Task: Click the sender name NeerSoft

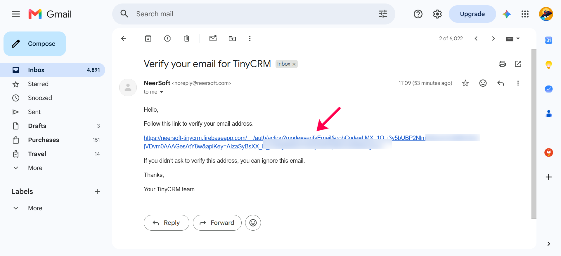Action: 157,83
